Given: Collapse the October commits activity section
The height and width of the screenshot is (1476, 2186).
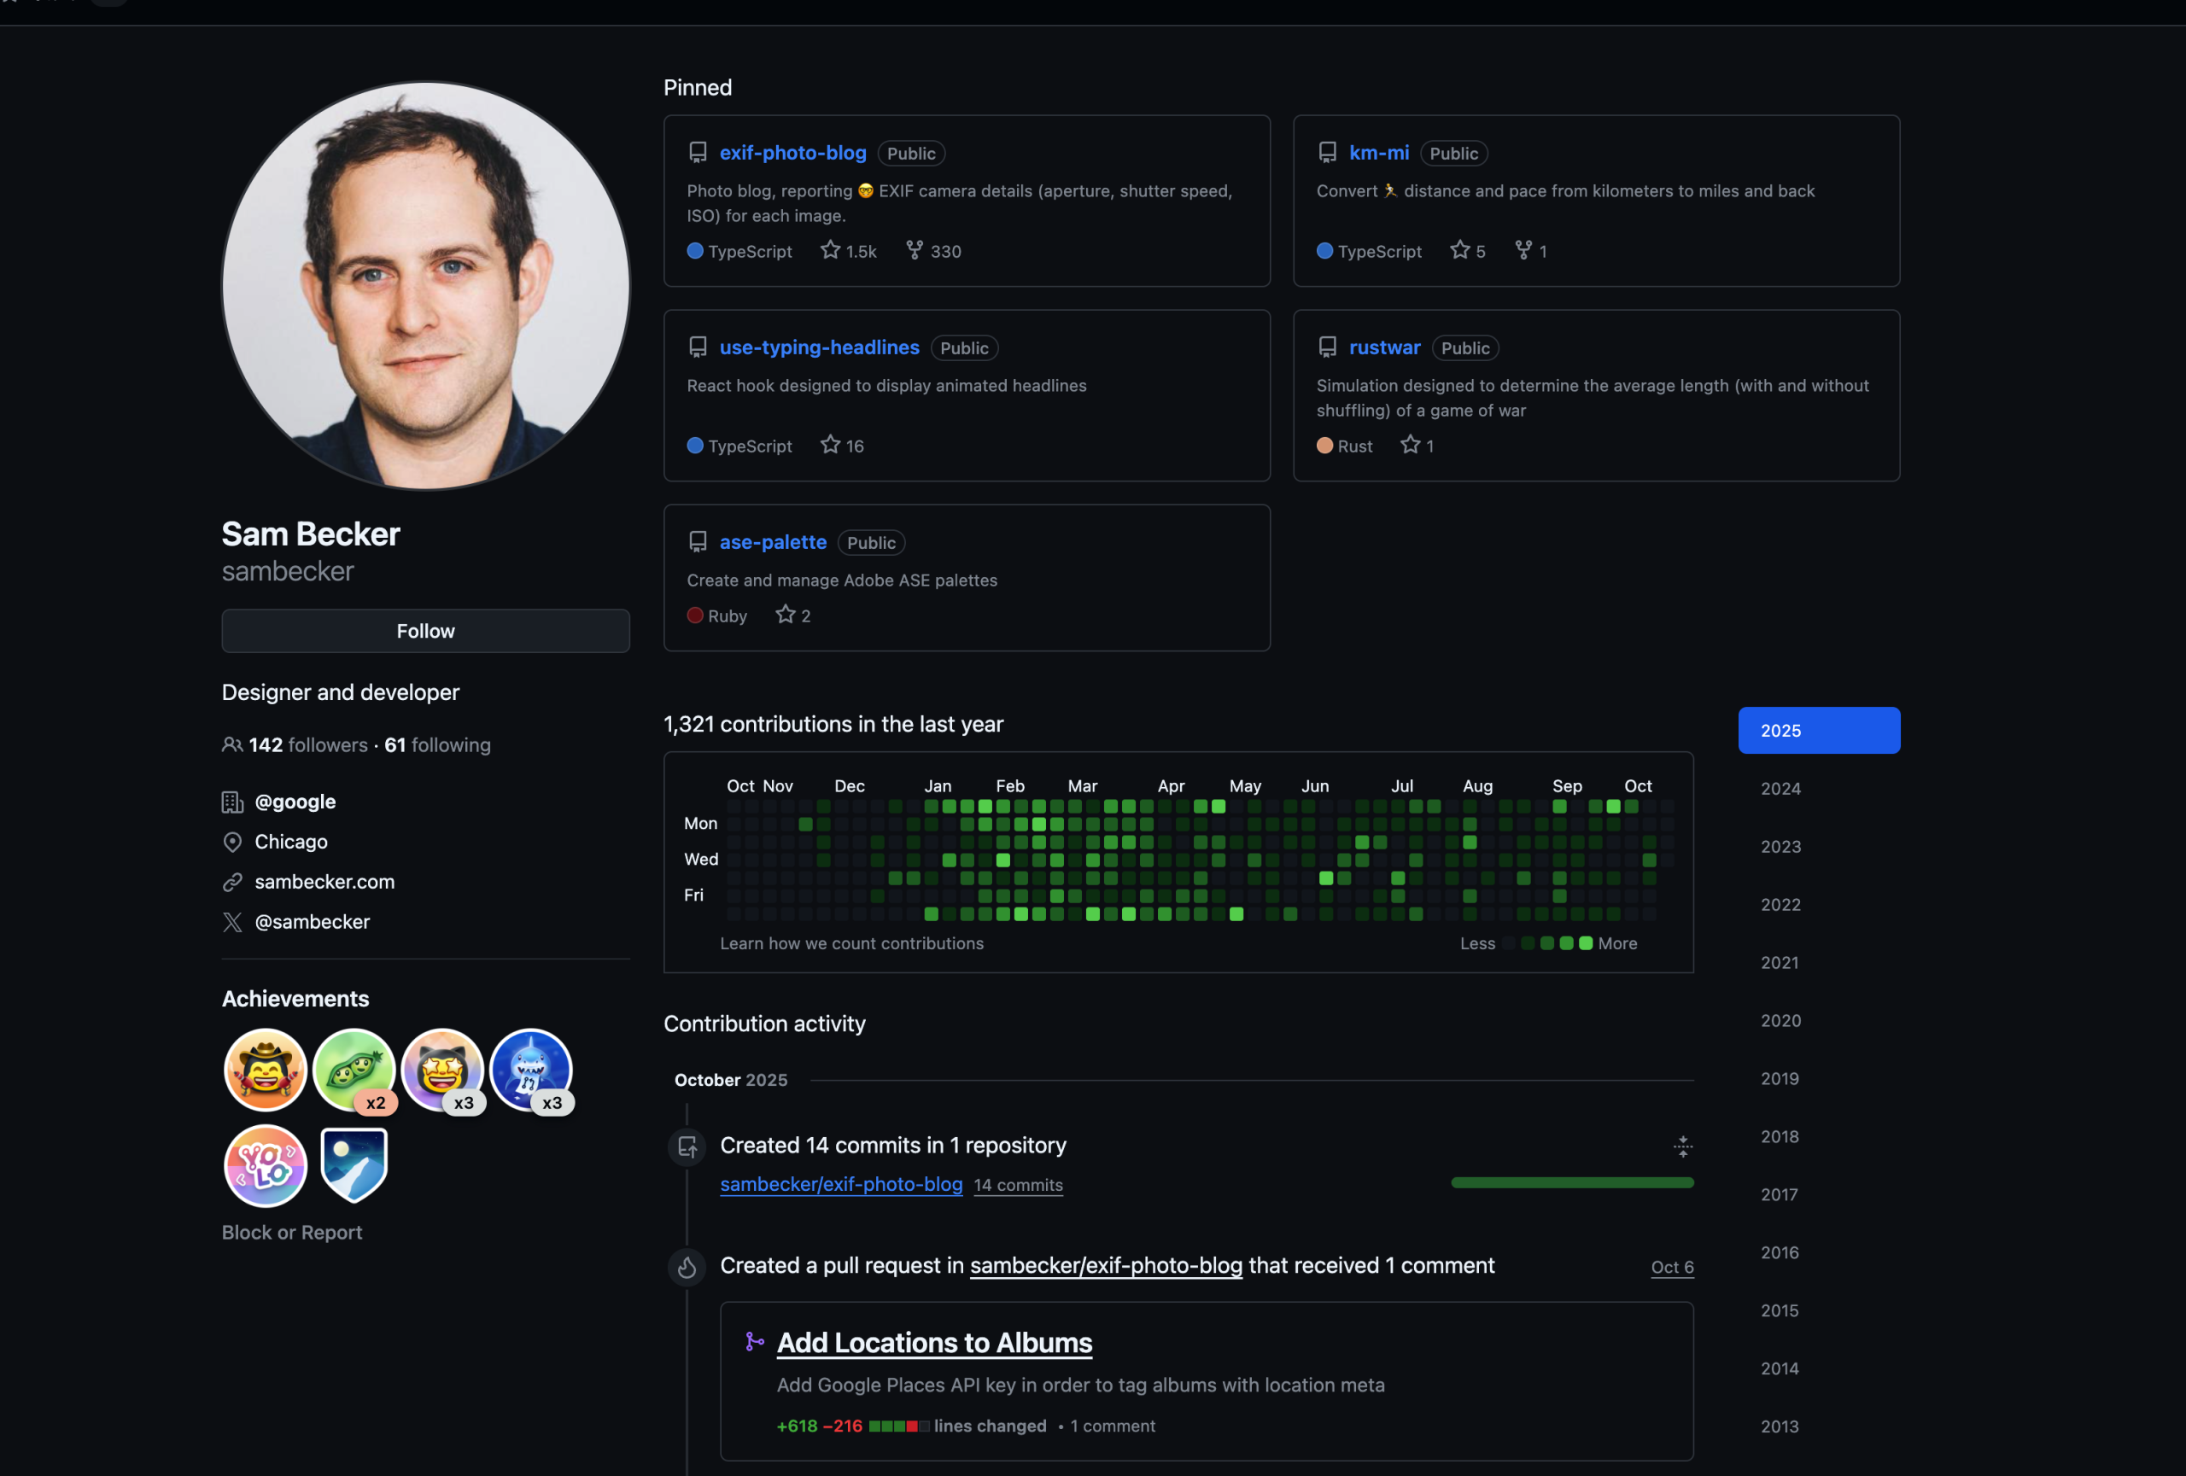Looking at the screenshot, I should tap(1683, 1146).
